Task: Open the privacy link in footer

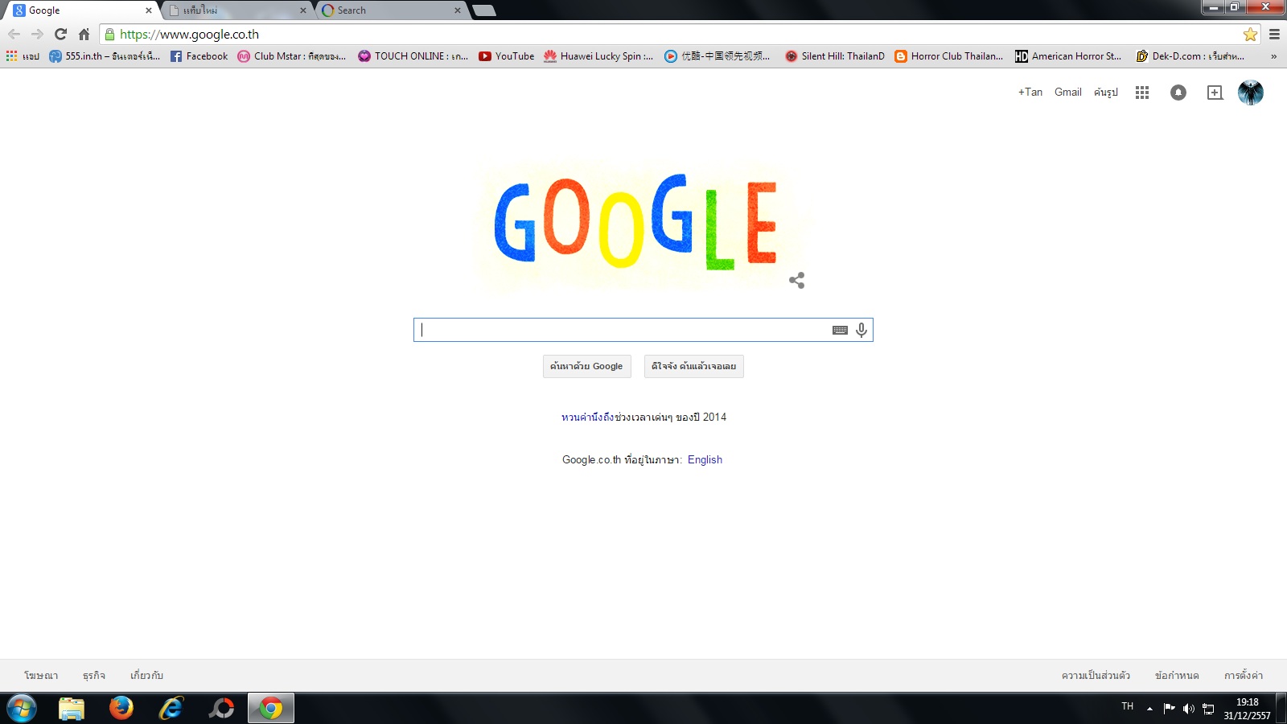Action: 1096,676
